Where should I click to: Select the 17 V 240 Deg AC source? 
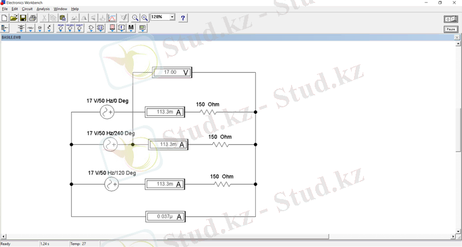(x=110, y=144)
